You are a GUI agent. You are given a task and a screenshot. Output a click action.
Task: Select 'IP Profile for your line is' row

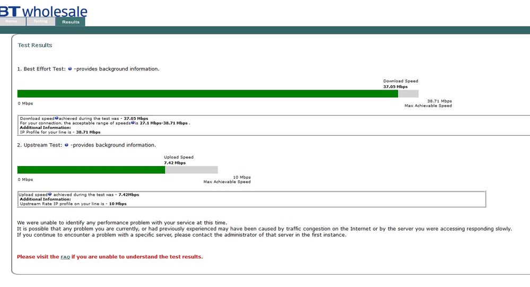[x=60, y=132]
